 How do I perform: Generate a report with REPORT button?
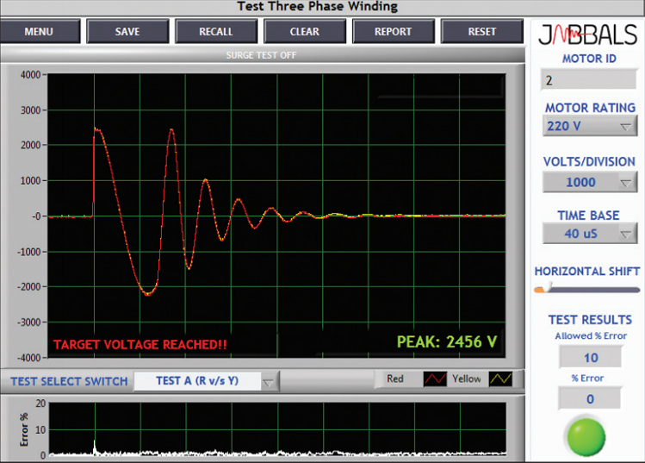point(393,32)
